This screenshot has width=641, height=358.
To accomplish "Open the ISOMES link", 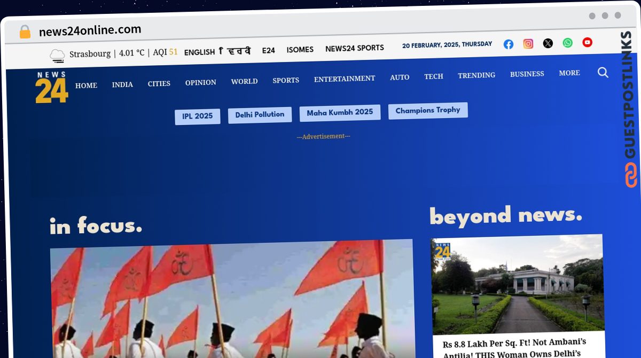I will [x=300, y=50].
